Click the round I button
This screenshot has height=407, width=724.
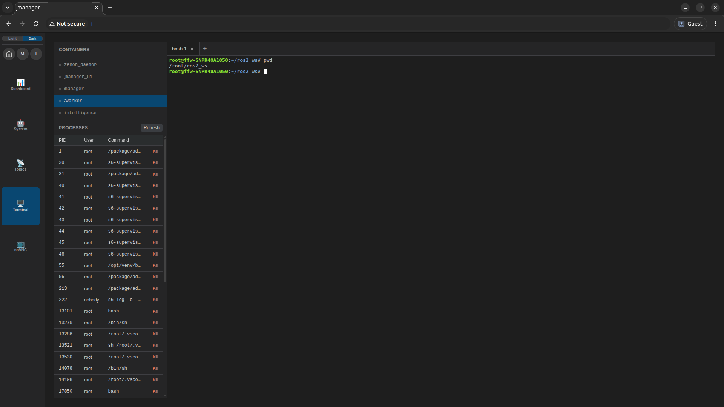36,54
